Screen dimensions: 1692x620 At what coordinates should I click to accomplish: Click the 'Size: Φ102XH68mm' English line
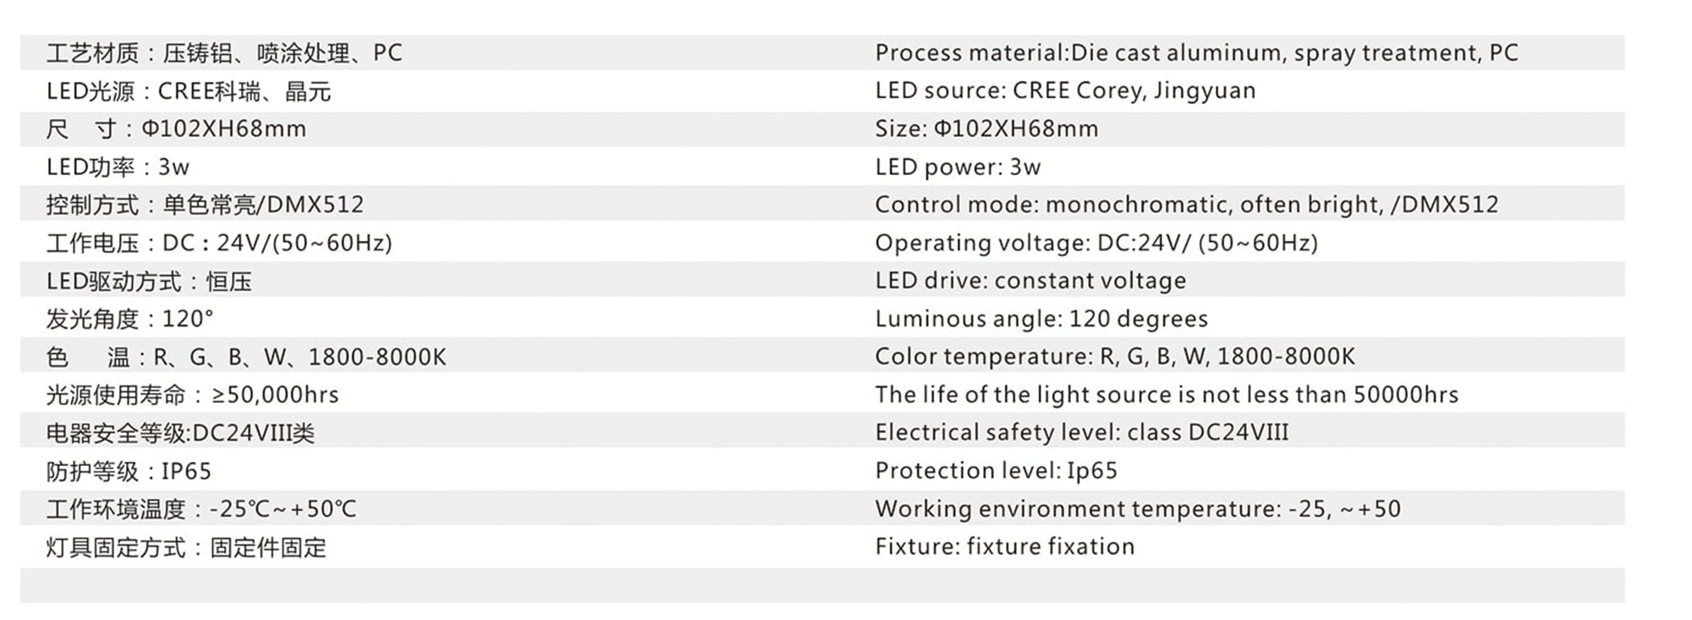point(986,129)
